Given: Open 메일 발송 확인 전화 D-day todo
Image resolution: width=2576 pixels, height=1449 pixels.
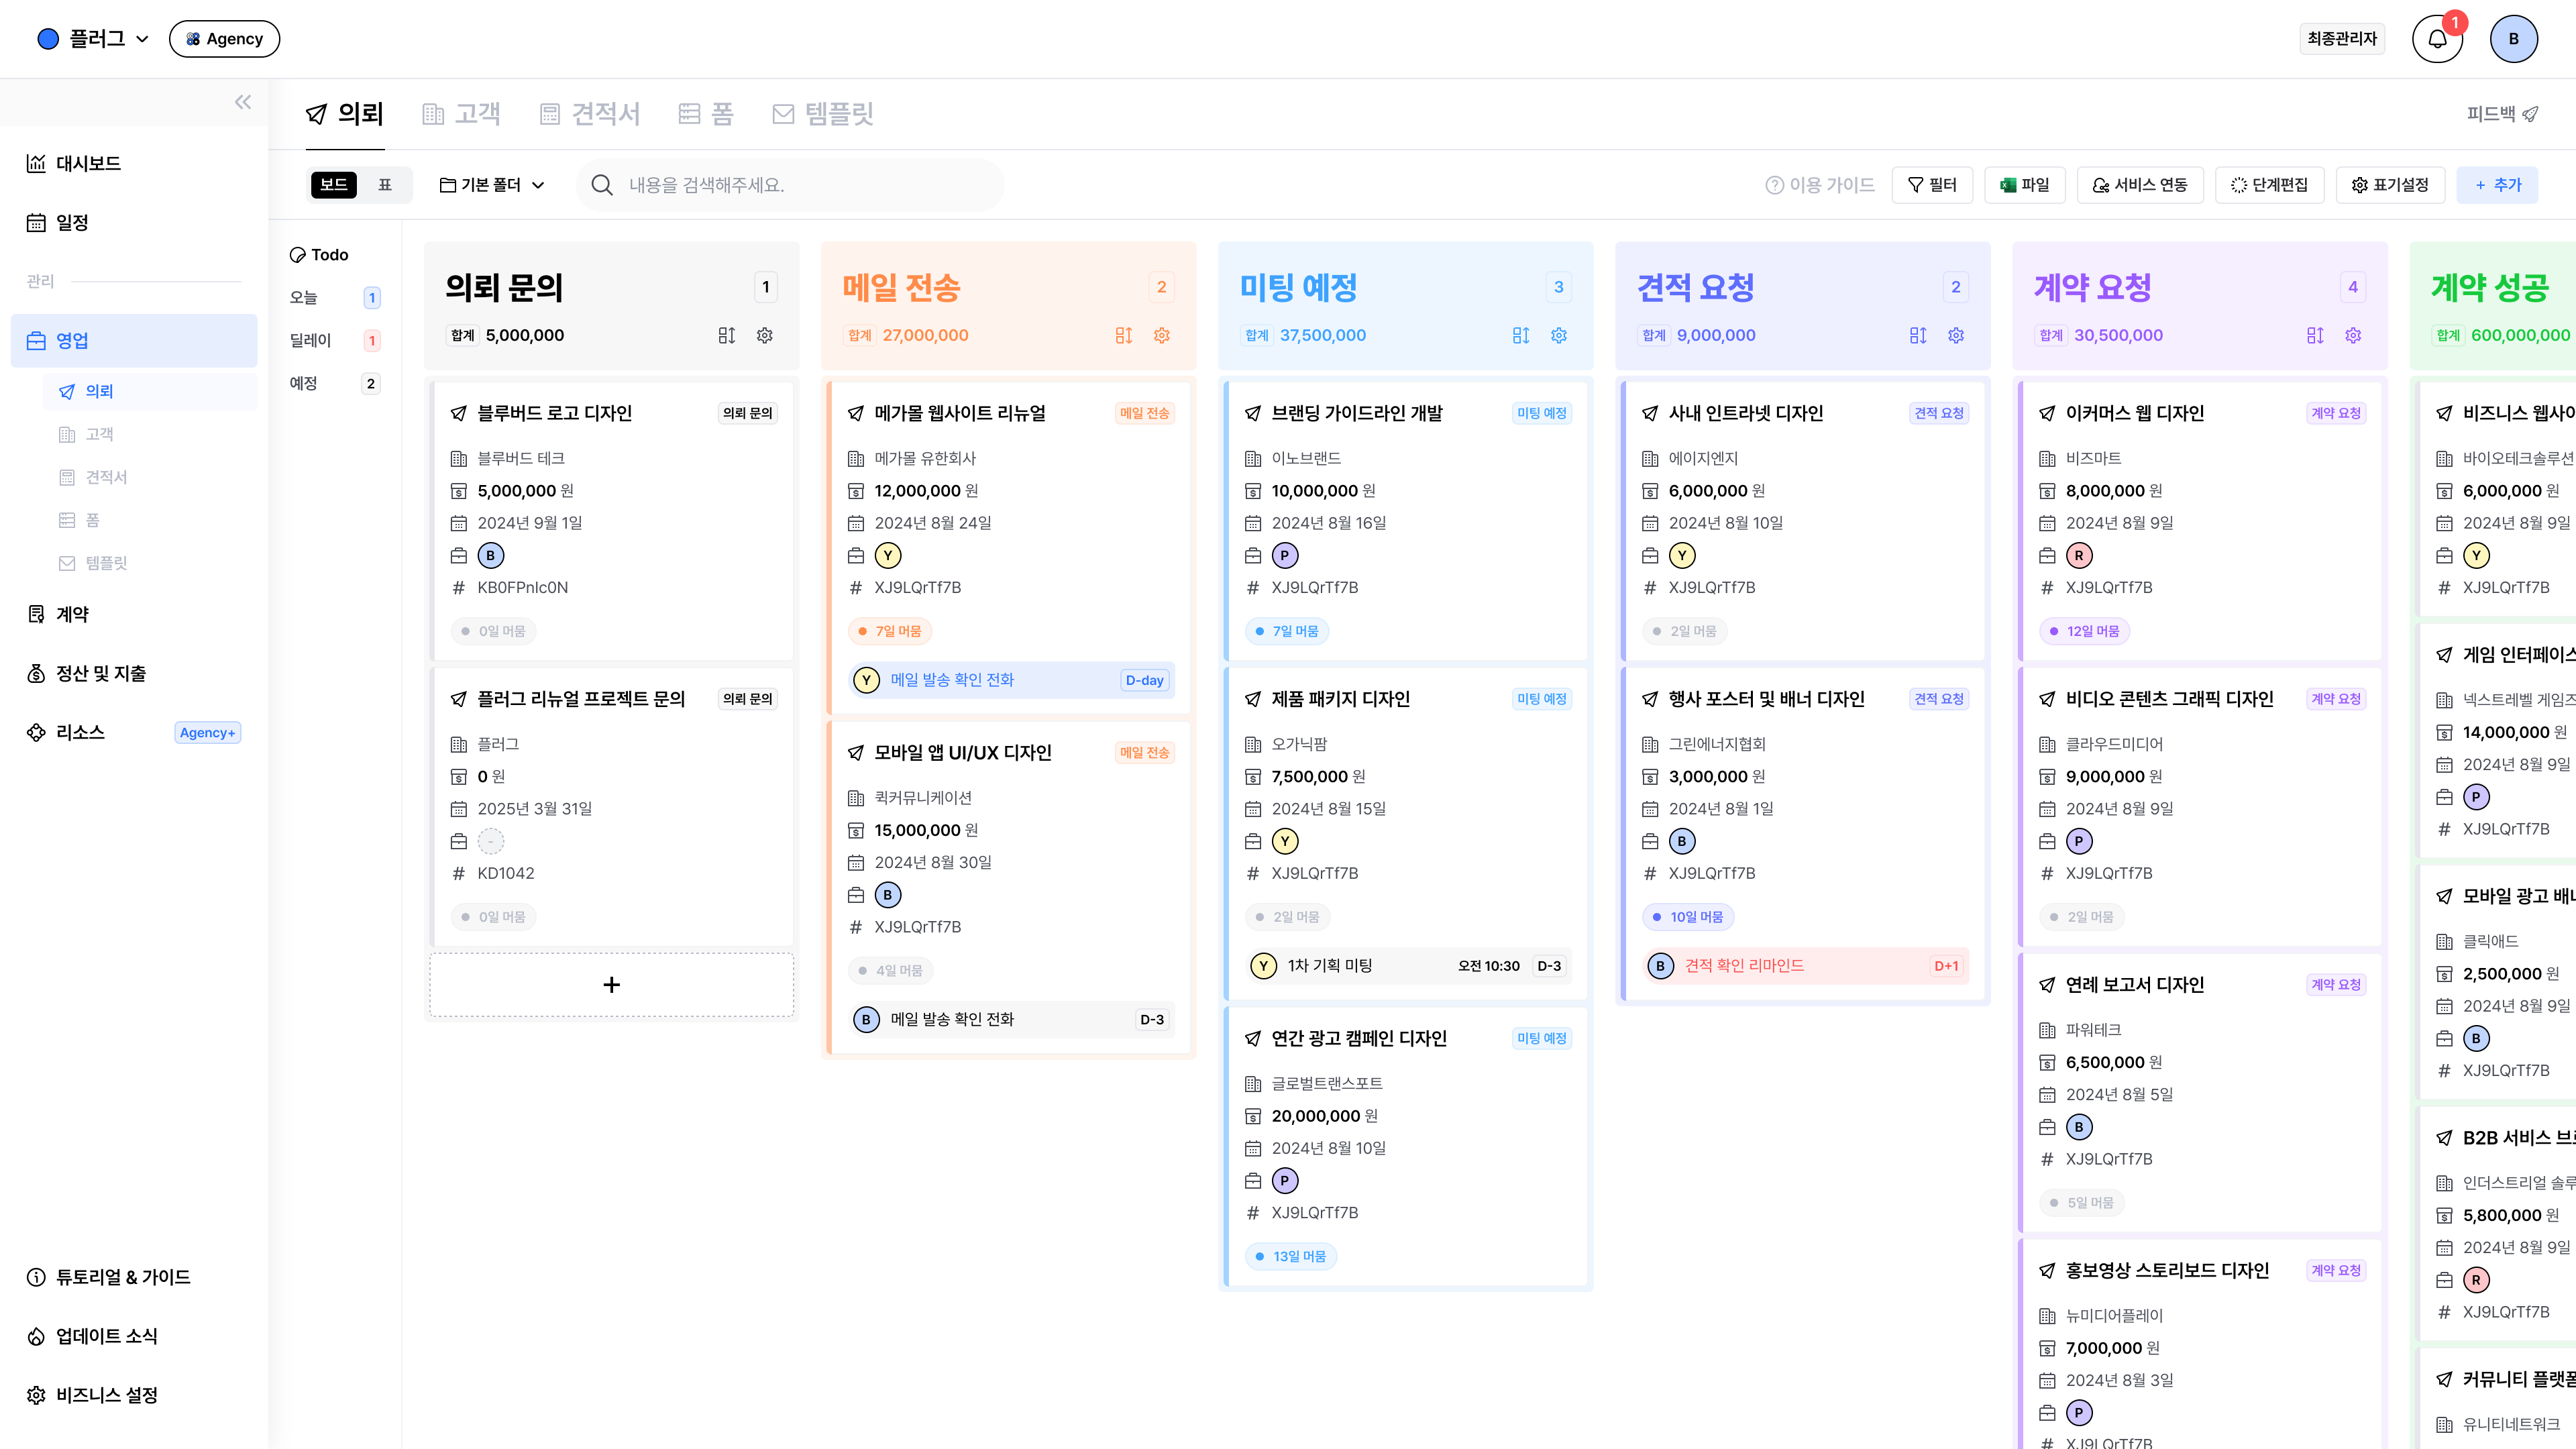Looking at the screenshot, I should coord(1011,680).
